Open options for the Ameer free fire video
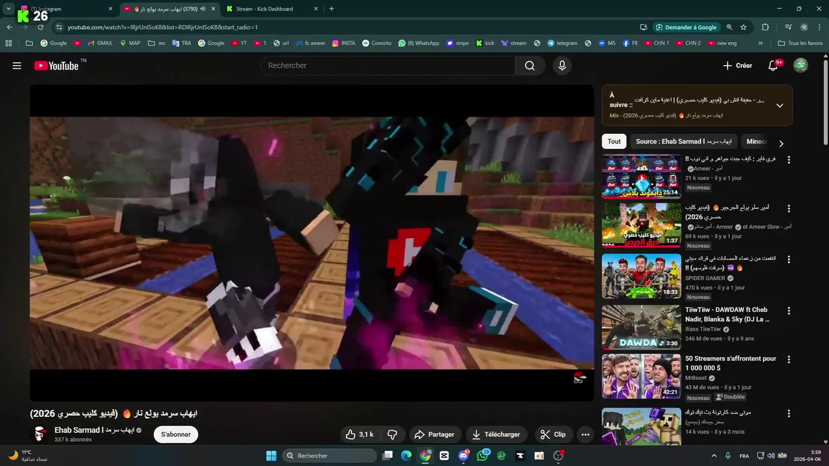Image resolution: width=829 pixels, height=466 pixels. click(789, 160)
